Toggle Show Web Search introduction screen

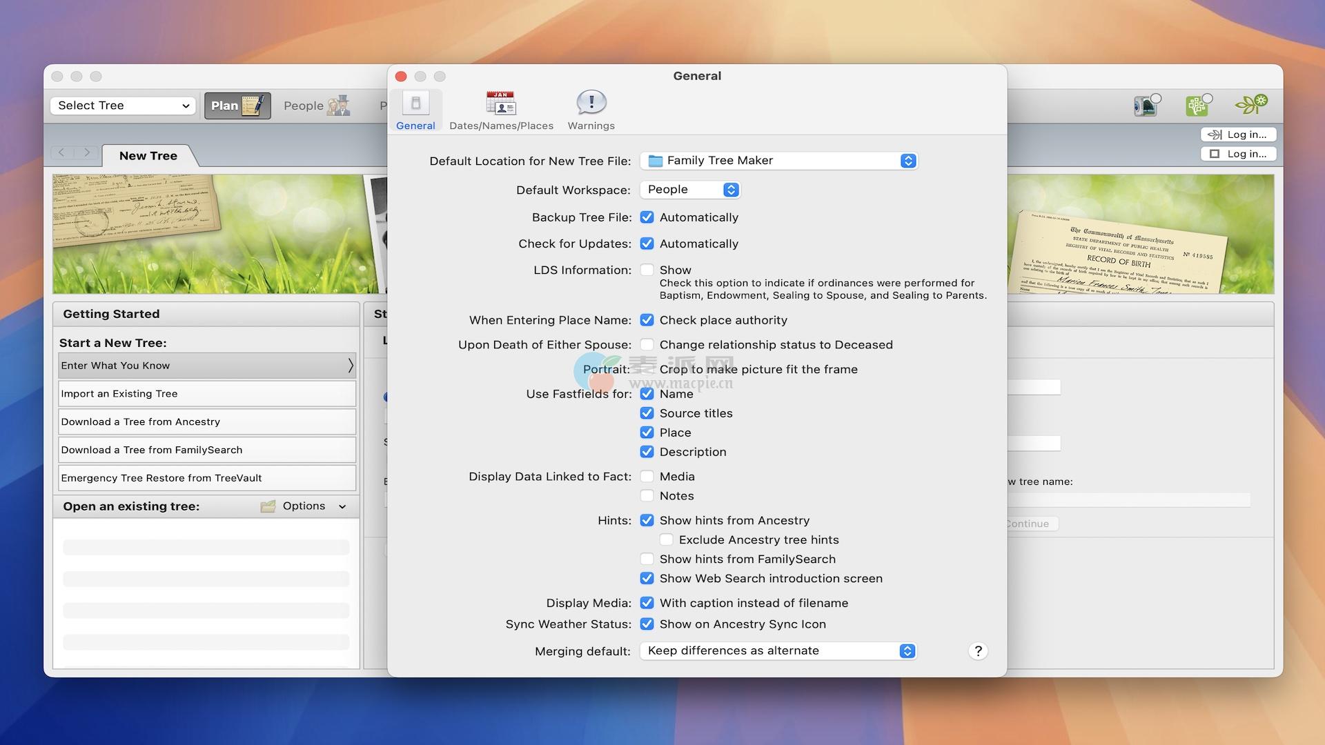pos(647,579)
